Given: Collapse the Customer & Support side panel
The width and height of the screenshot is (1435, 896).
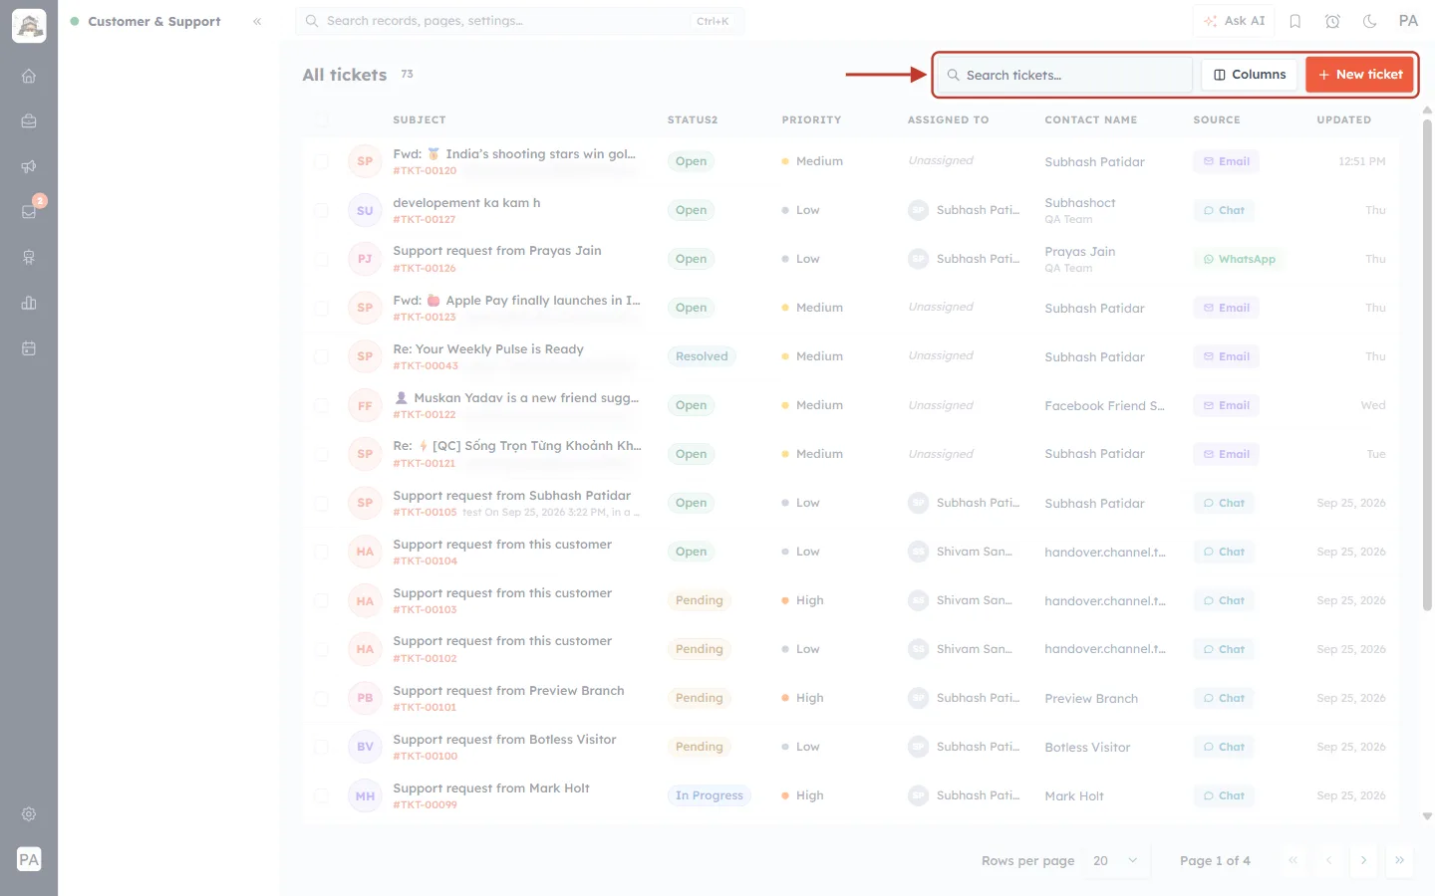Looking at the screenshot, I should click(x=257, y=21).
